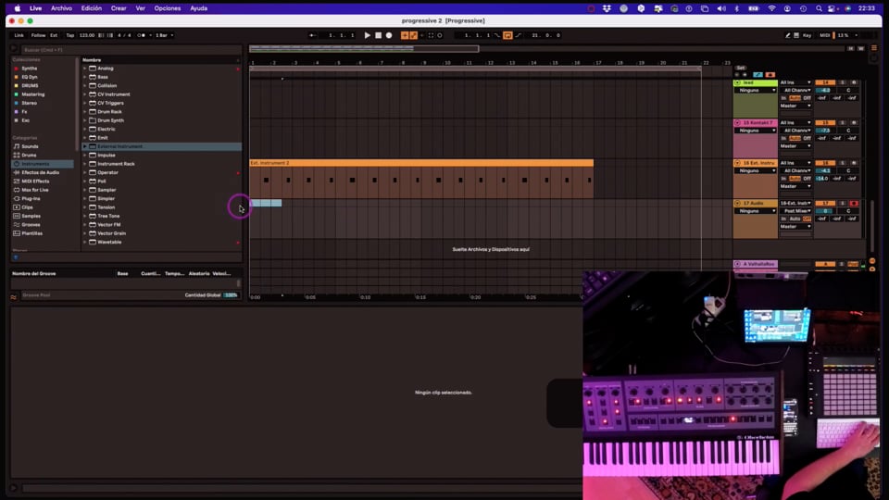The image size is (889, 500).
Task: Open the Clips category
Action: coord(27,207)
